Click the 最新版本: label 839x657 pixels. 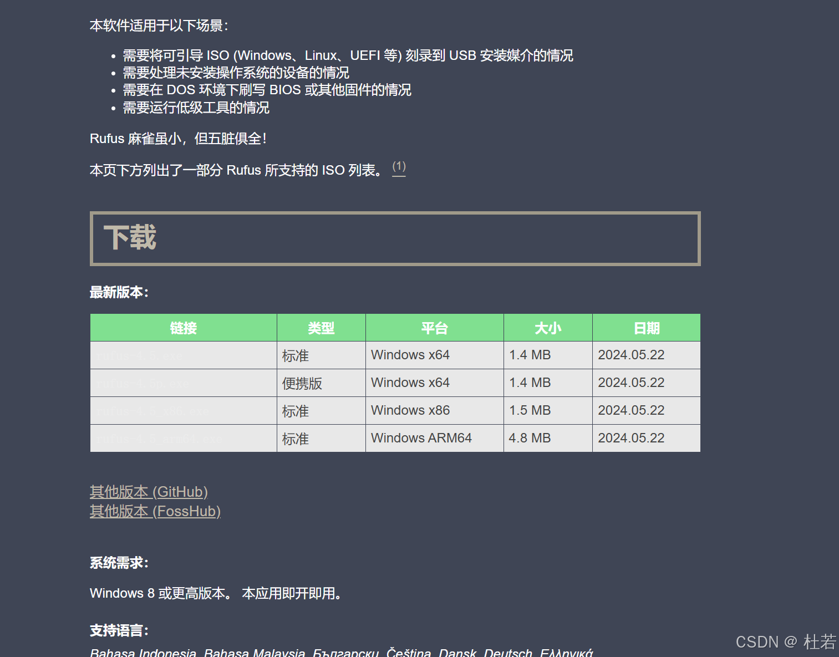pos(119,292)
